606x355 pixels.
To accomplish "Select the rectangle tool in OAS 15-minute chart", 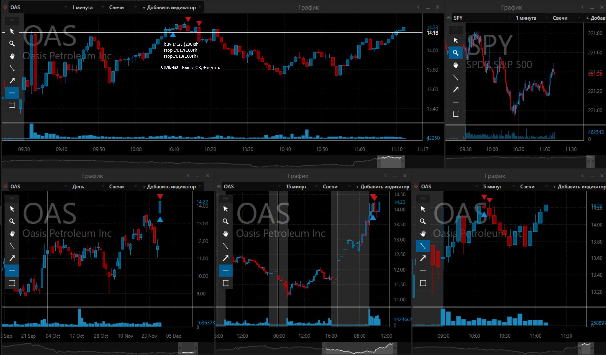I will [226, 283].
